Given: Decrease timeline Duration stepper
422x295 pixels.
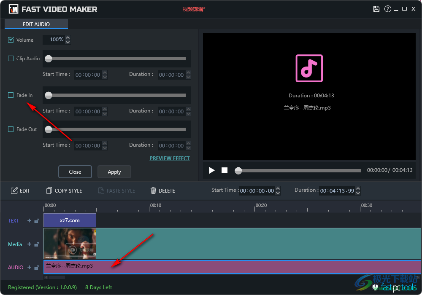Looking at the screenshot, I should 358,193.
